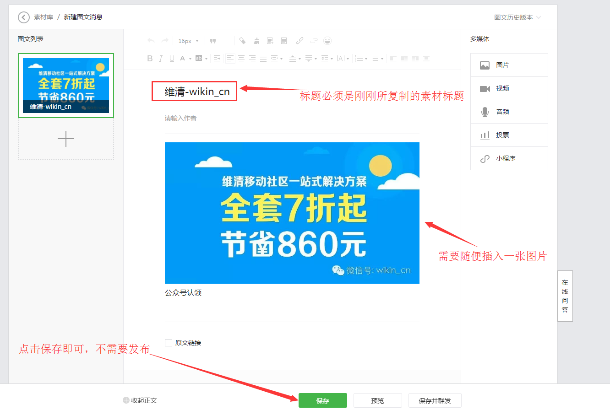Open the 图文历史版本 dropdown
This screenshot has height=410, width=610.
tap(517, 17)
